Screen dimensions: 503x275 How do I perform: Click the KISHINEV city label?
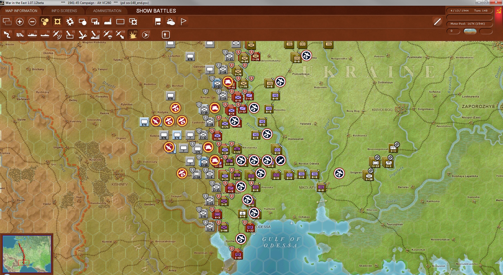pyautogui.click(x=120, y=184)
